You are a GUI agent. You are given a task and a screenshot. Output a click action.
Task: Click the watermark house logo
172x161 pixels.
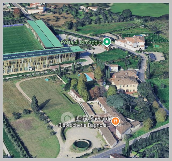67,118
